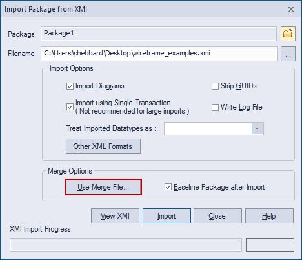Open the package browser folder icon
Screen dimensions: 302x260
[x=288, y=34]
